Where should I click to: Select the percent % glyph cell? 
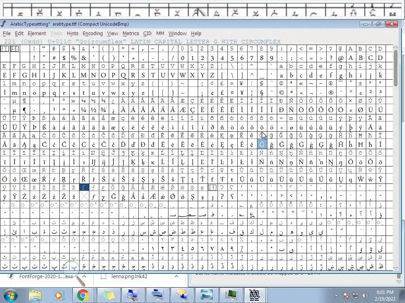[74, 58]
